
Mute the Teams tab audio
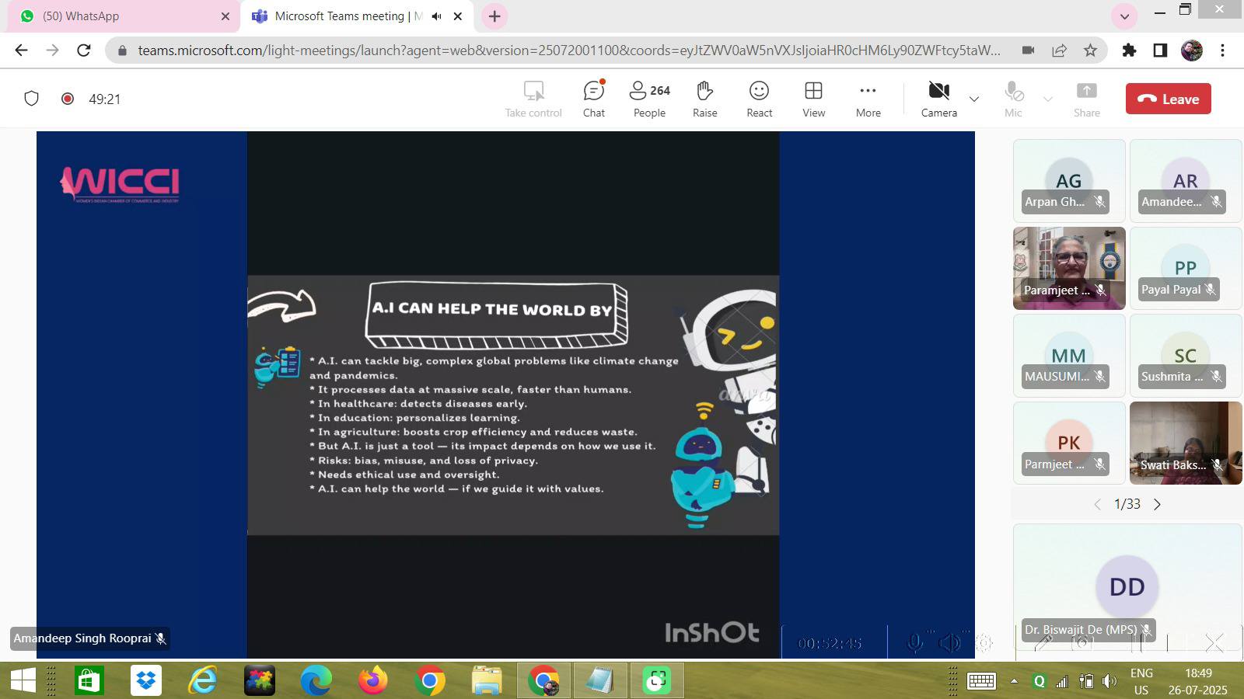coord(437,16)
